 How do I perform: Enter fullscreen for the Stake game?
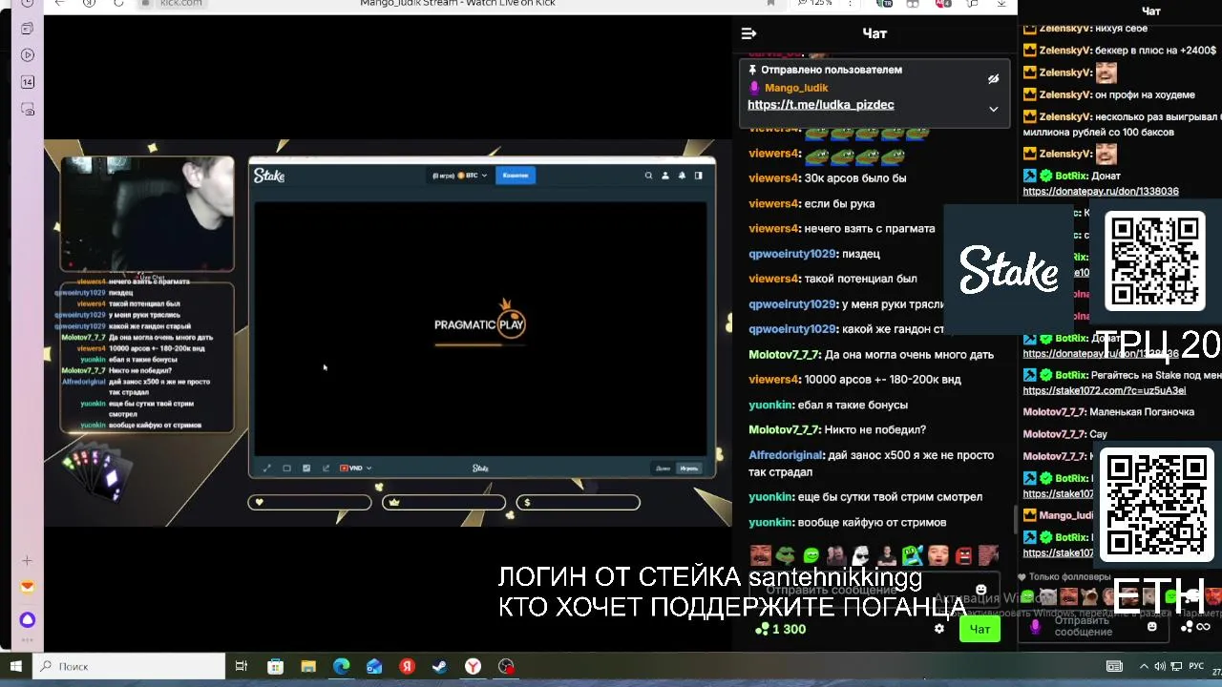click(x=266, y=468)
